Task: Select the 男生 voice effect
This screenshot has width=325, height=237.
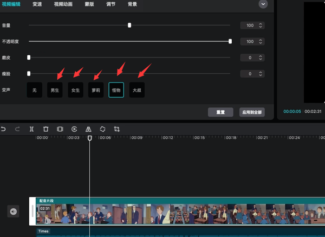Action: [x=55, y=90]
